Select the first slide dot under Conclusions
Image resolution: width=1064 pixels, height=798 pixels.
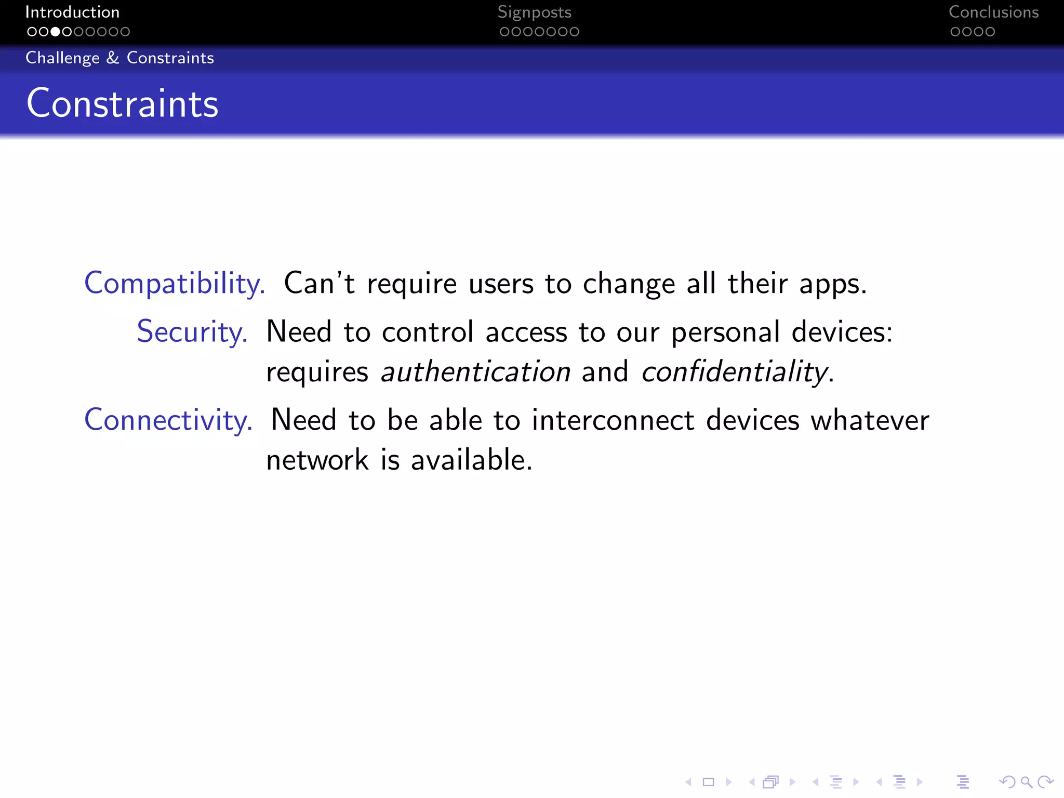tap(955, 32)
